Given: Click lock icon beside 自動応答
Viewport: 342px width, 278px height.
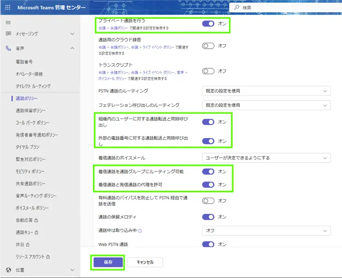Looking at the screenshot, I should point(36,220).
